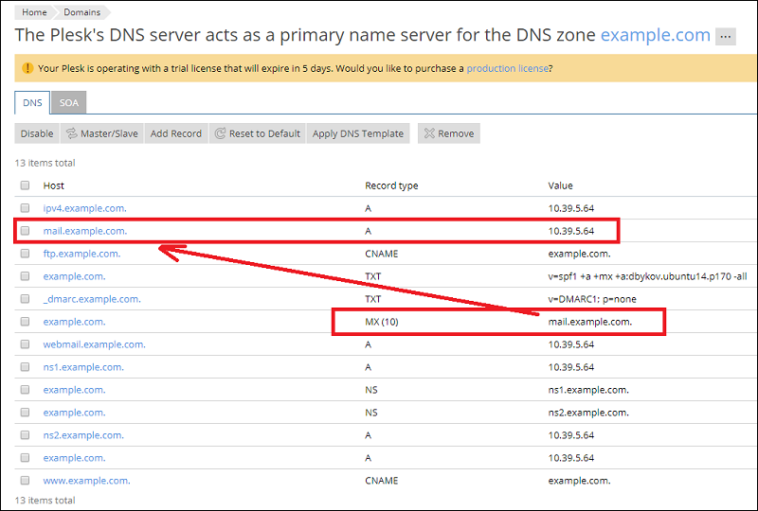The height and width of the screenshot is (511, 758).
Task: Tick the select-all checkbox in header
Action: coord(25,185)
